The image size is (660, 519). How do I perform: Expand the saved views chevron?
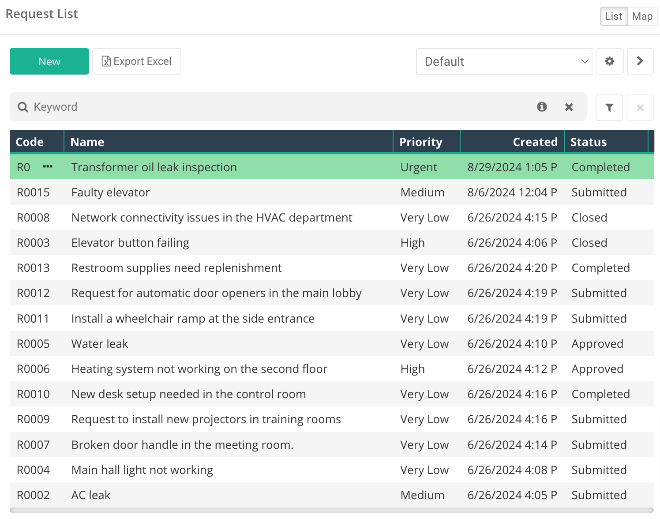(x=584, y=61)
